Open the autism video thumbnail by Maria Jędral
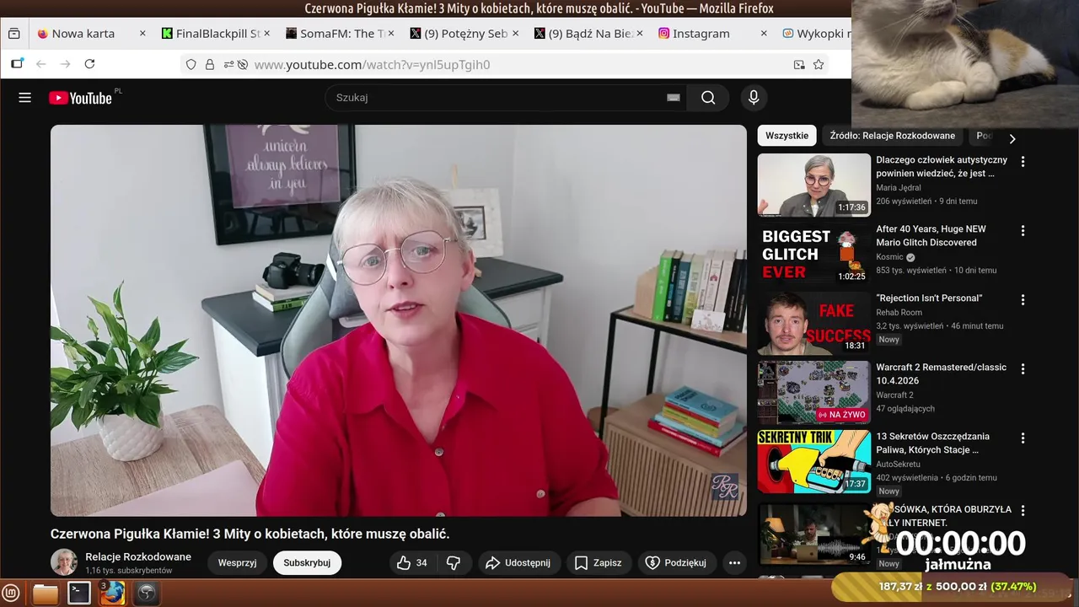 click(x=813, y=185)
